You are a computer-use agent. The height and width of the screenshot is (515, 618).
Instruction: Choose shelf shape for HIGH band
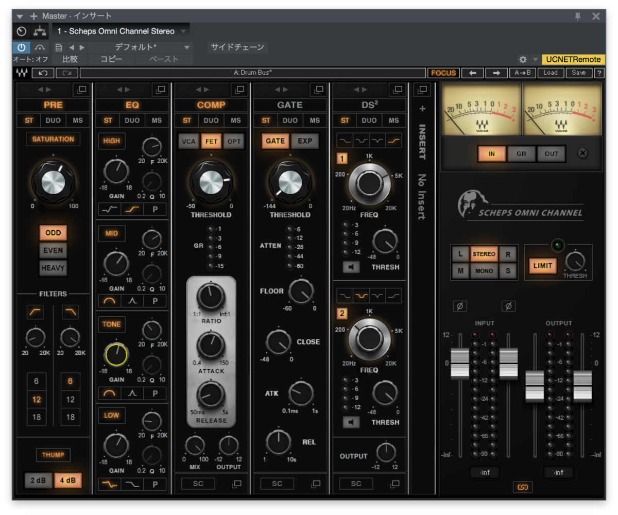(132, 209)
